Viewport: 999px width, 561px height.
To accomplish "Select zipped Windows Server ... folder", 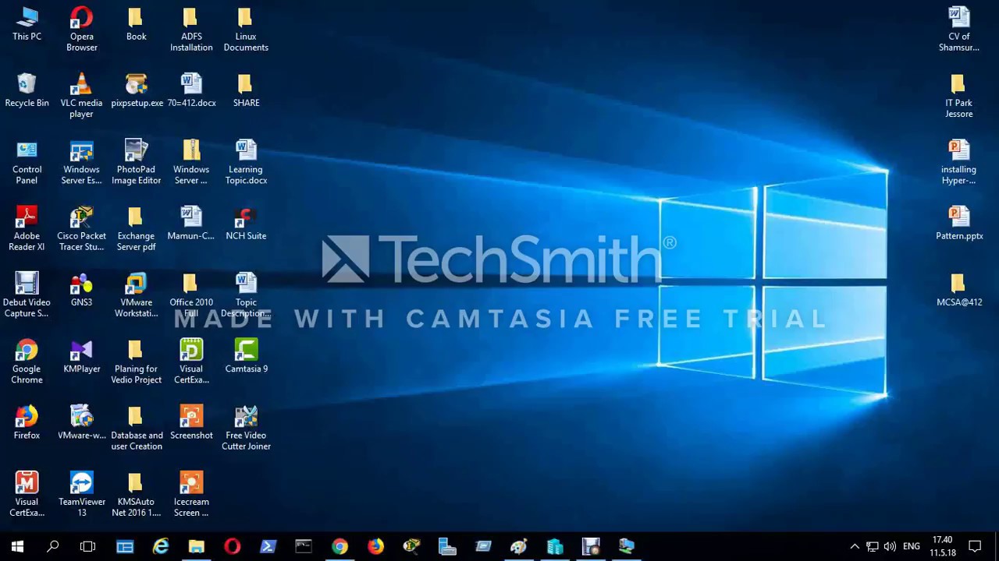I will pyautogui.click(x=191, y=162).
